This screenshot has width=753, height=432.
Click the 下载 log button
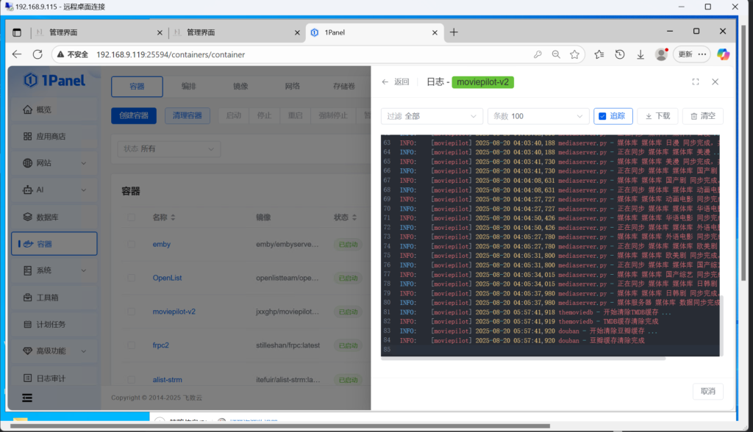tap(657, 116)
